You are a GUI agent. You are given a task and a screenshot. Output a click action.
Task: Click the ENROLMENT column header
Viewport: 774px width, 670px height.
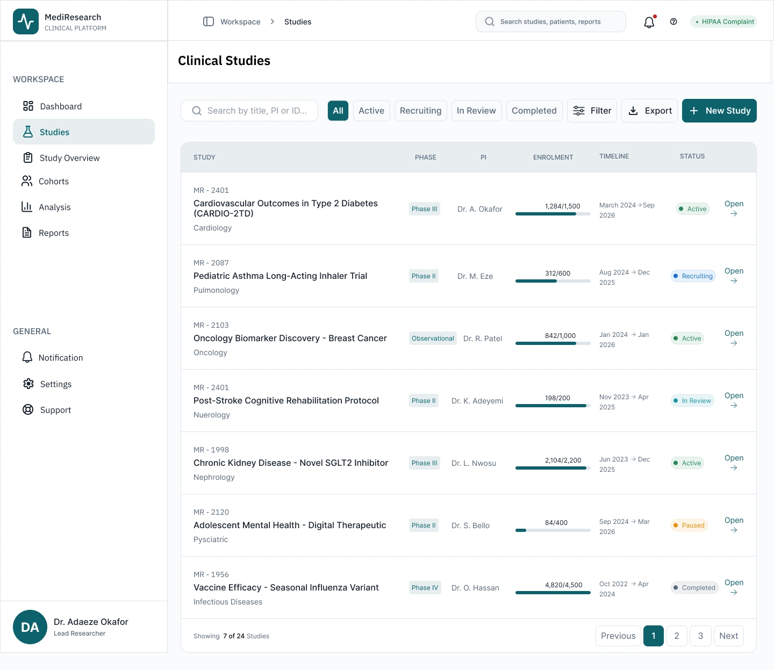(x=553, y=157)
